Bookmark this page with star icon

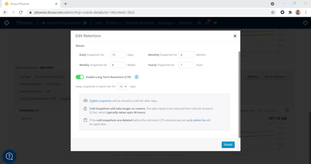point(273,12)
